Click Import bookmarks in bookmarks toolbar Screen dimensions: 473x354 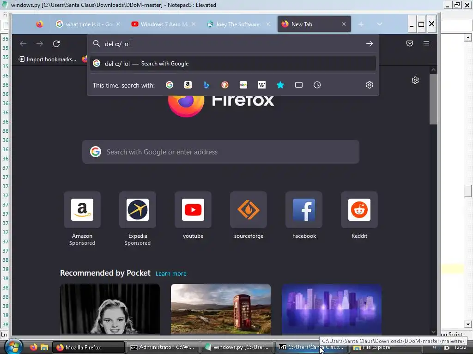pos(48,59)
